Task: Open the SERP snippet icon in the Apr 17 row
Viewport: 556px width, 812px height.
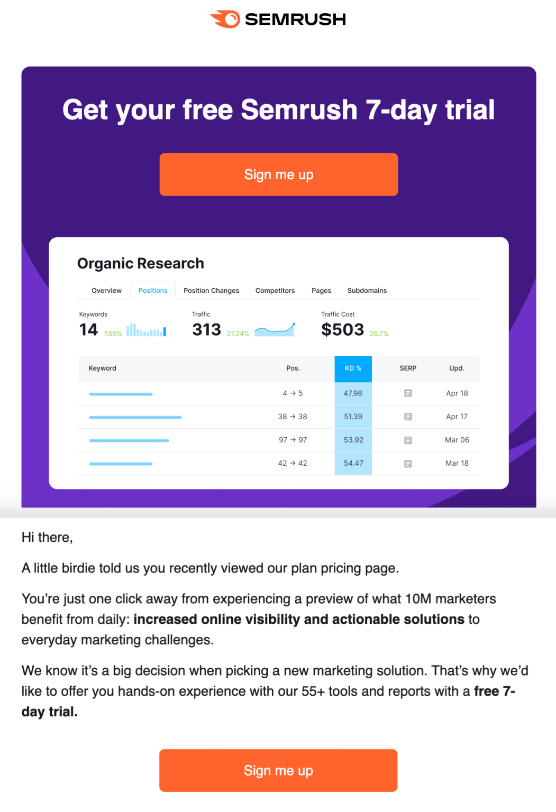Action: [408, 416]
